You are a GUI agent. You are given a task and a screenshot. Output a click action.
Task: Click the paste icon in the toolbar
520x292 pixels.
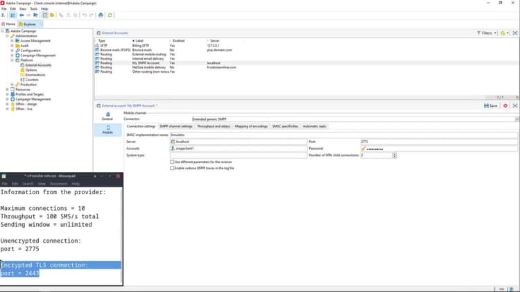tap(76, 15)
